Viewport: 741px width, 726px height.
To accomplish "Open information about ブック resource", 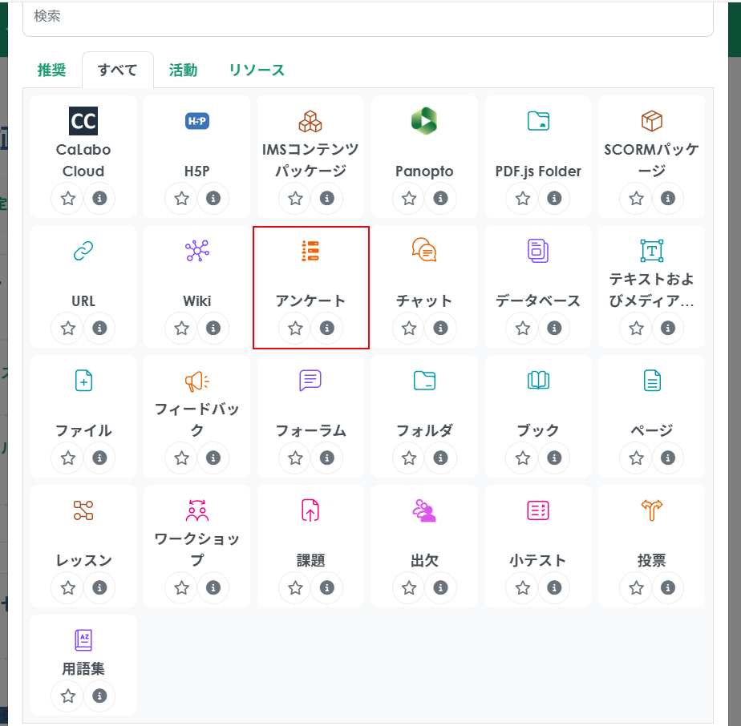I will [553, 458].
